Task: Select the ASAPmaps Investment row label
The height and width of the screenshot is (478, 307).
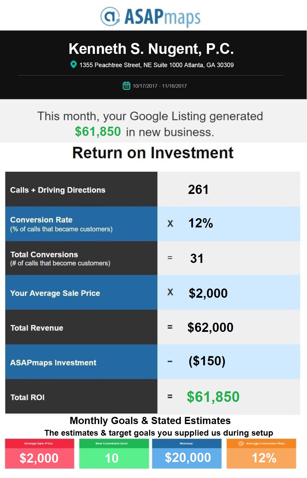Action: [53, 363]
